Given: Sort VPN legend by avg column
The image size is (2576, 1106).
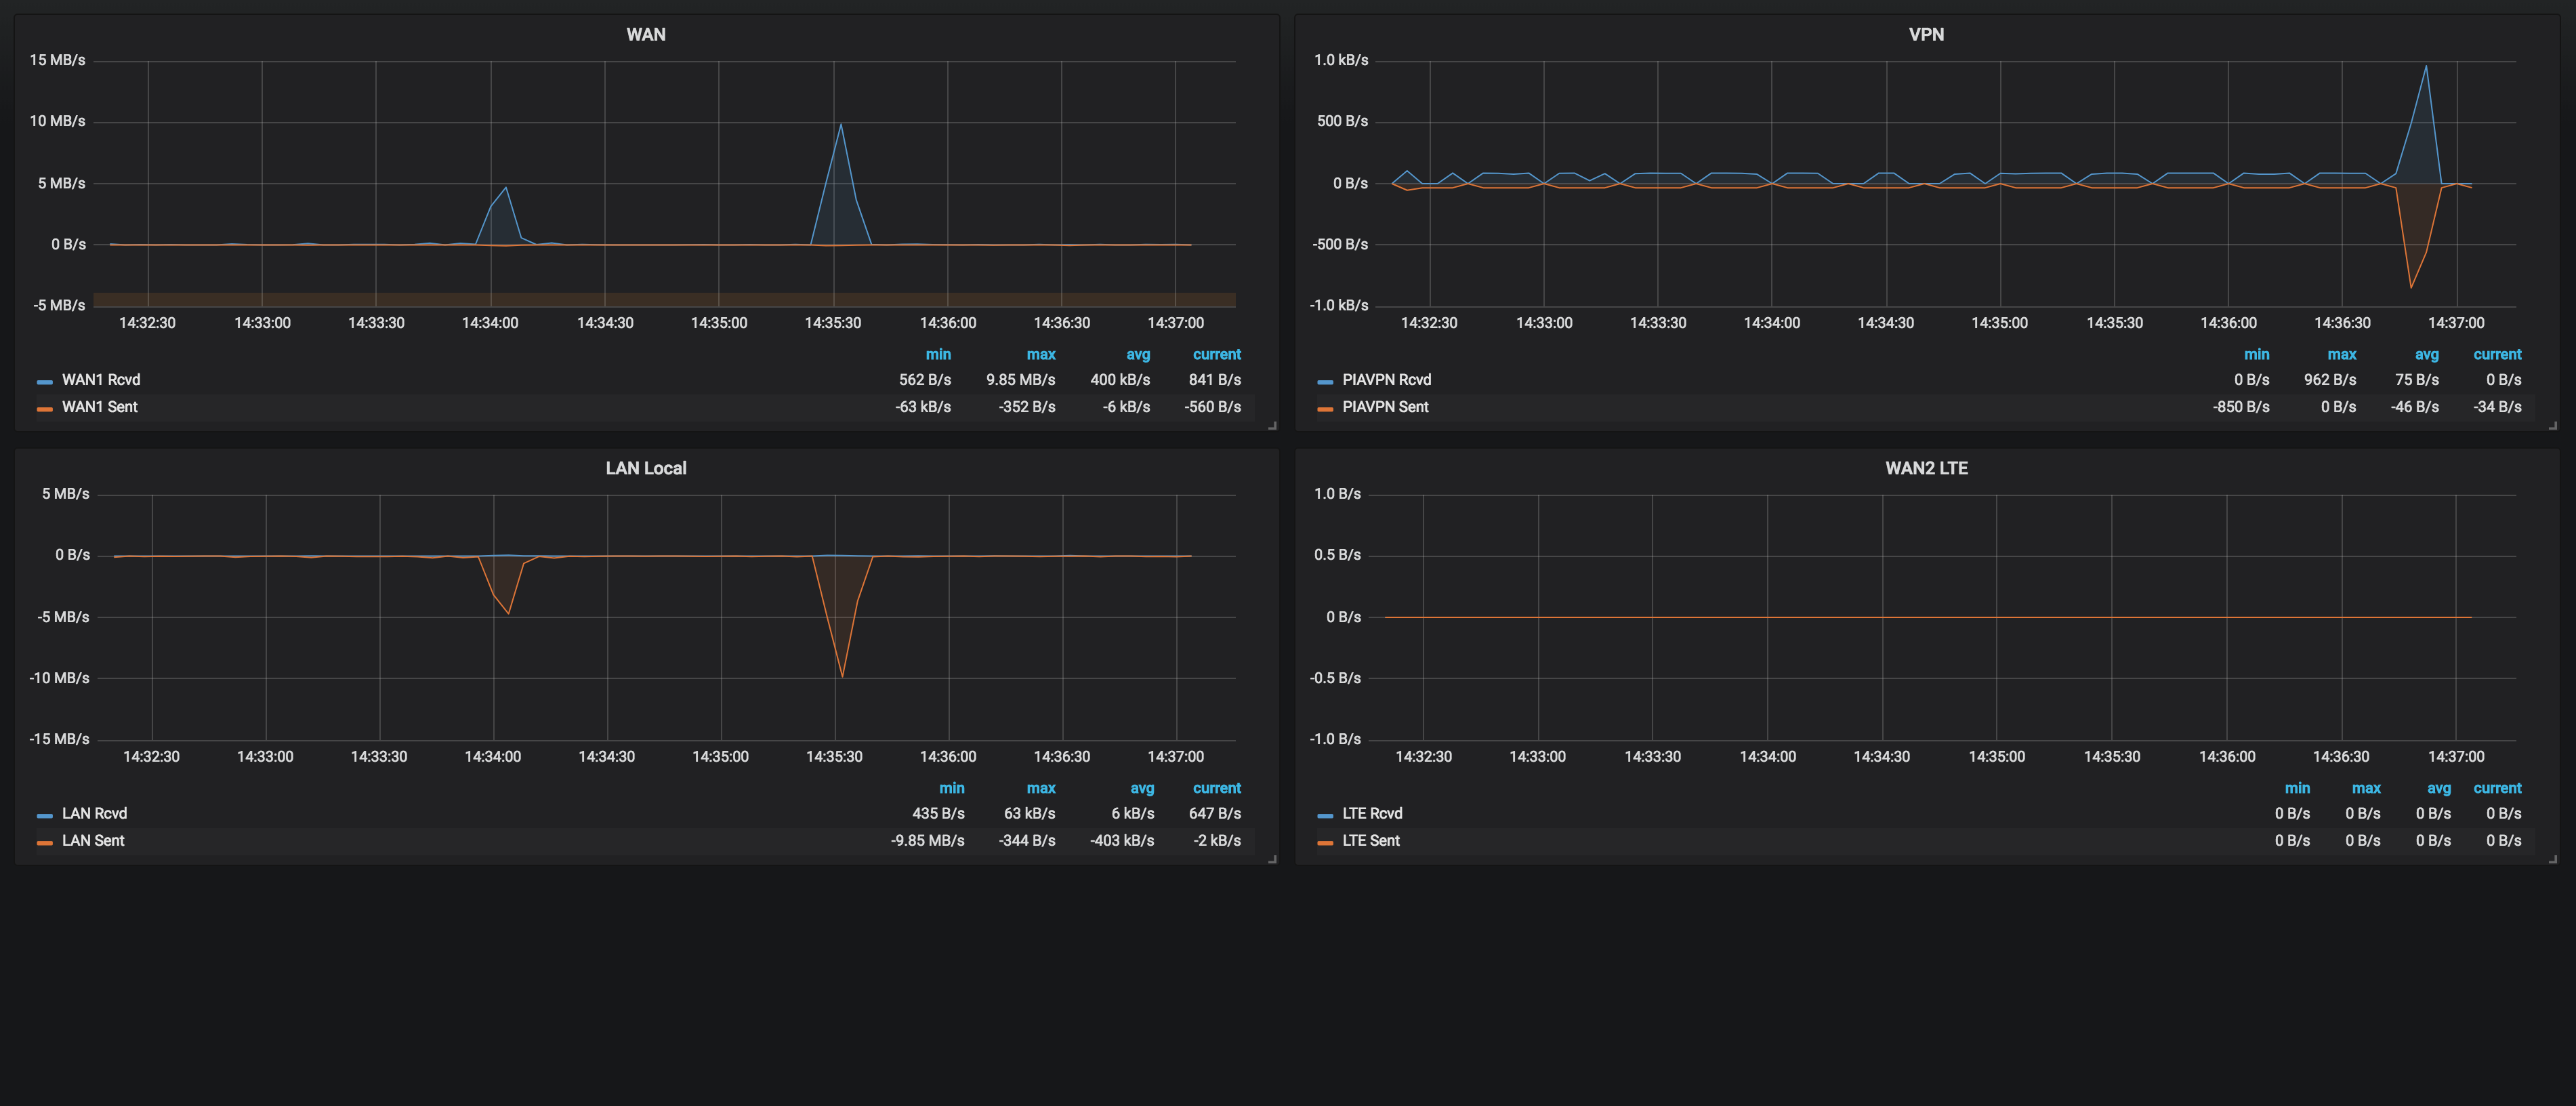Looking at the screenshot, I should (2427, 355).
